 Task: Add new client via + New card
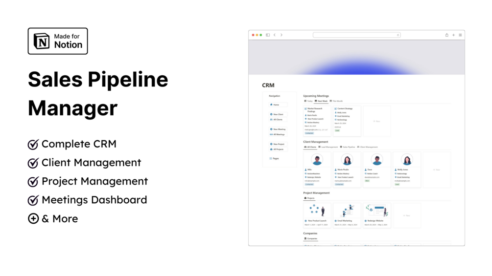437,170
